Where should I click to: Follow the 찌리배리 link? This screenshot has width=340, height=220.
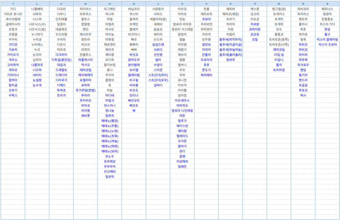click(x=206, y=75)
